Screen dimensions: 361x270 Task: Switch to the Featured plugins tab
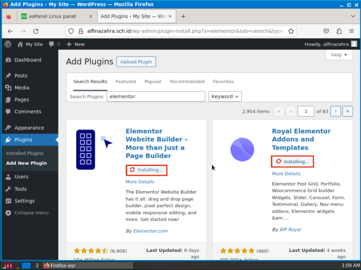[126, 82]
